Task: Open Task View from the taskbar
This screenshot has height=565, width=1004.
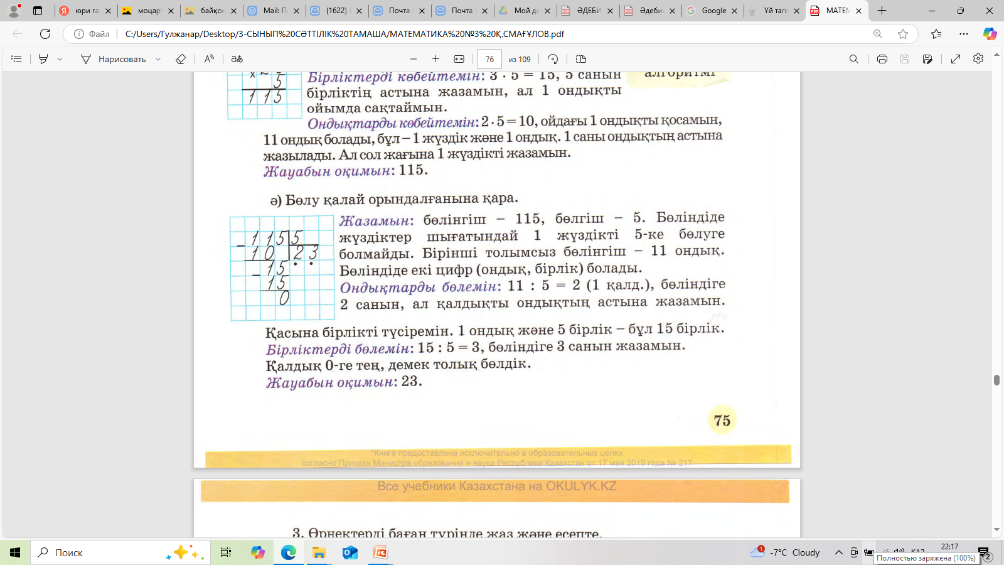Action: point(226,552)
